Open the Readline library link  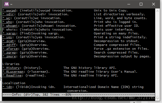point(12,75)
